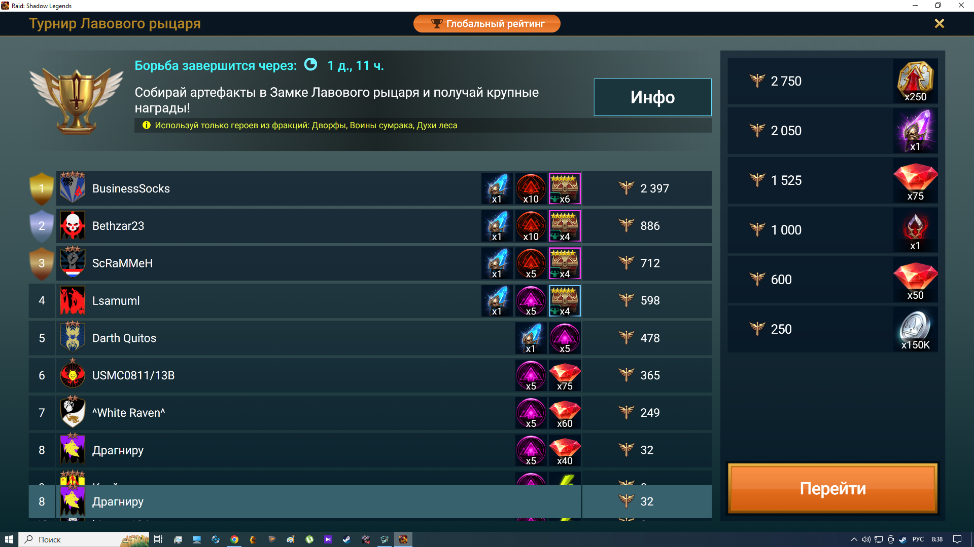The width and height of the screenshot is (974, 547).
Task: Click the Инфо button
Action: tap(652, 97)
